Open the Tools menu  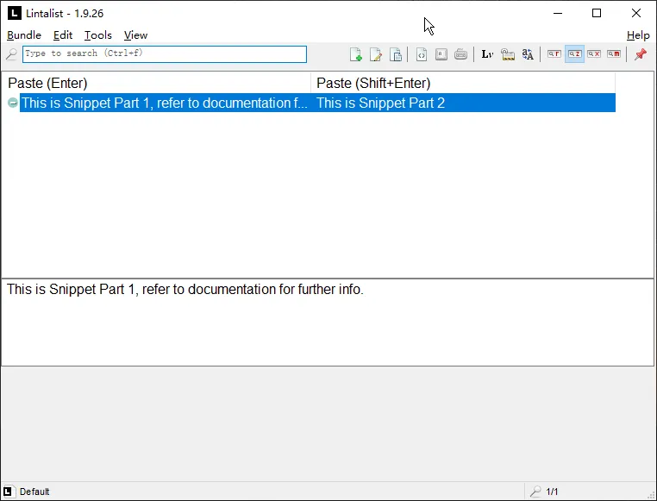[98, 35]
